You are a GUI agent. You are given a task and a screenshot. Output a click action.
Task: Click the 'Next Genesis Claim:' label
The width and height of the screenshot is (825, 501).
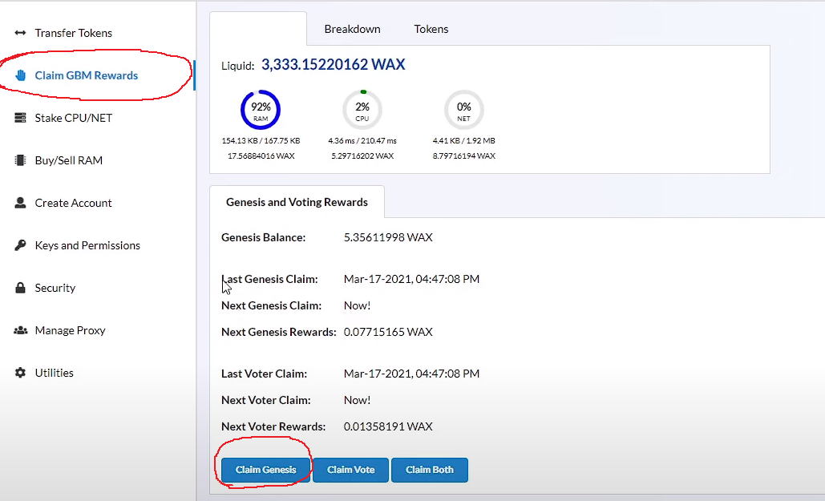tap(271, 305)
